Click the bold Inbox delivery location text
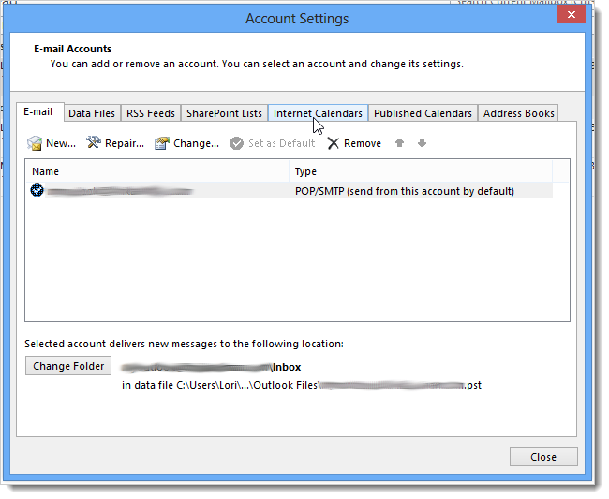Viewport: 609px width, 499px height. pyautogui.click(x=287, y=367)
